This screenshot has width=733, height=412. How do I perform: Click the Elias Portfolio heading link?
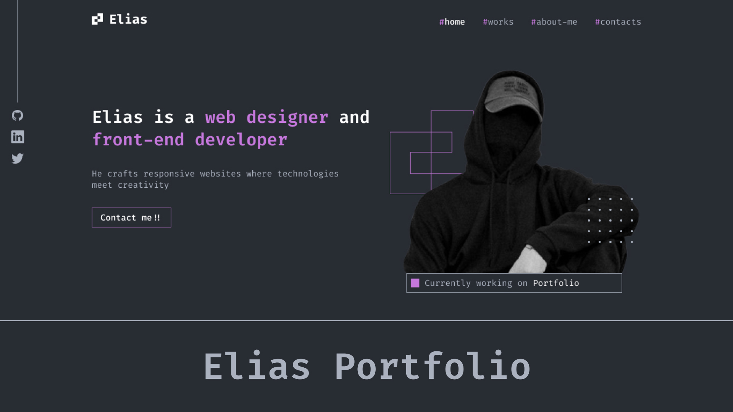point(366,366)
